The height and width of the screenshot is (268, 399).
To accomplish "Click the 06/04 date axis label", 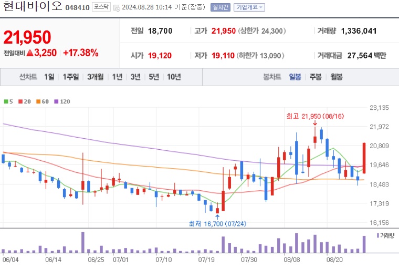I will [x=10, y=260].
